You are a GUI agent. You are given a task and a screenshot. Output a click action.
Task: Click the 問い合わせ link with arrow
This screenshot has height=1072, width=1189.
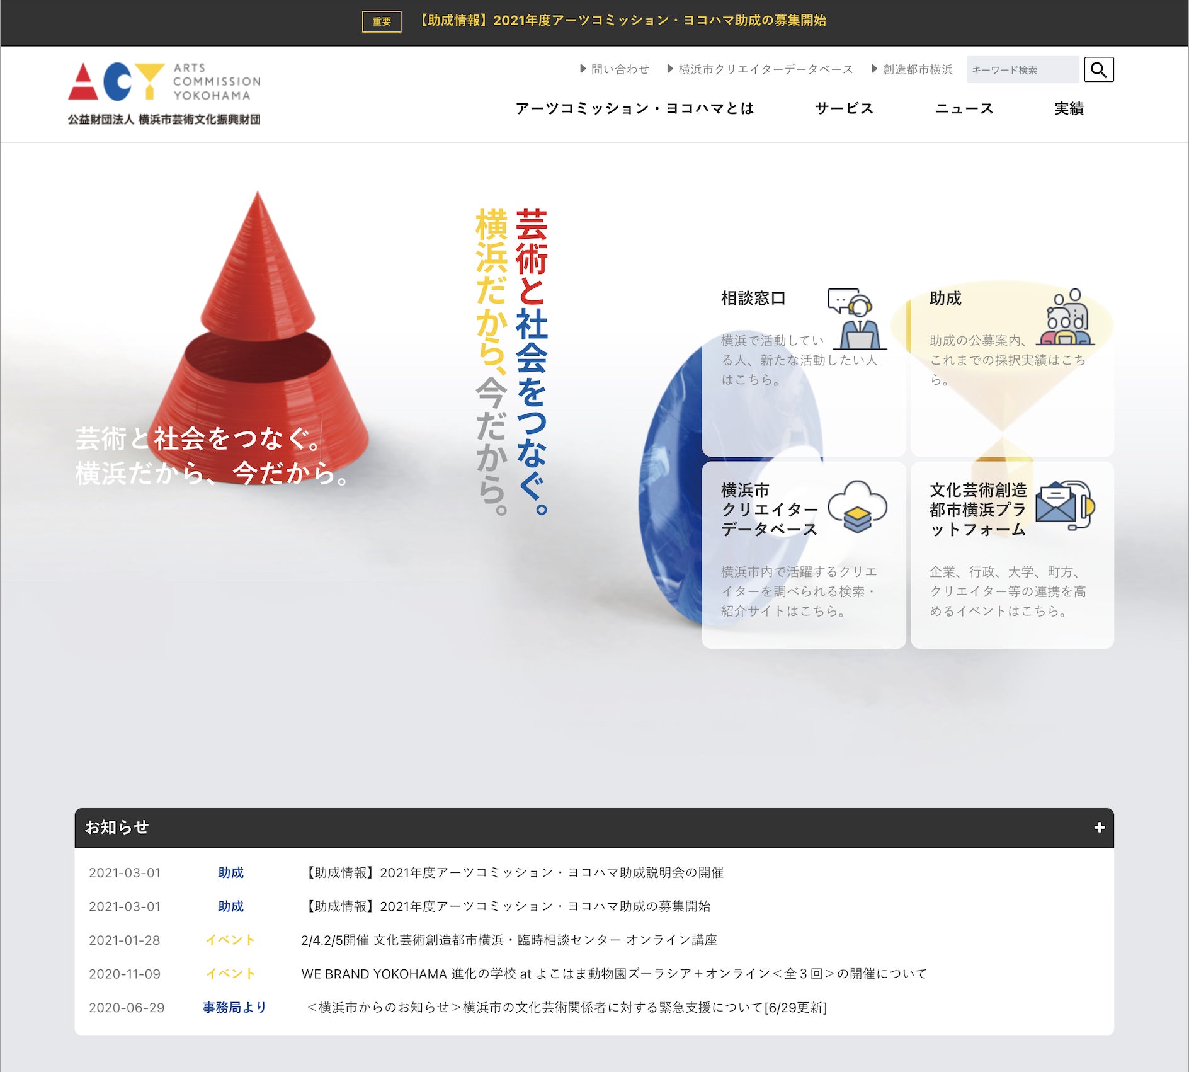click(x=615, y=69)
